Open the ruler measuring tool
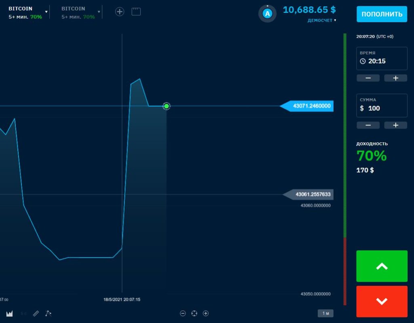Screen dimensions: 414x323 [x=36, y=313]
